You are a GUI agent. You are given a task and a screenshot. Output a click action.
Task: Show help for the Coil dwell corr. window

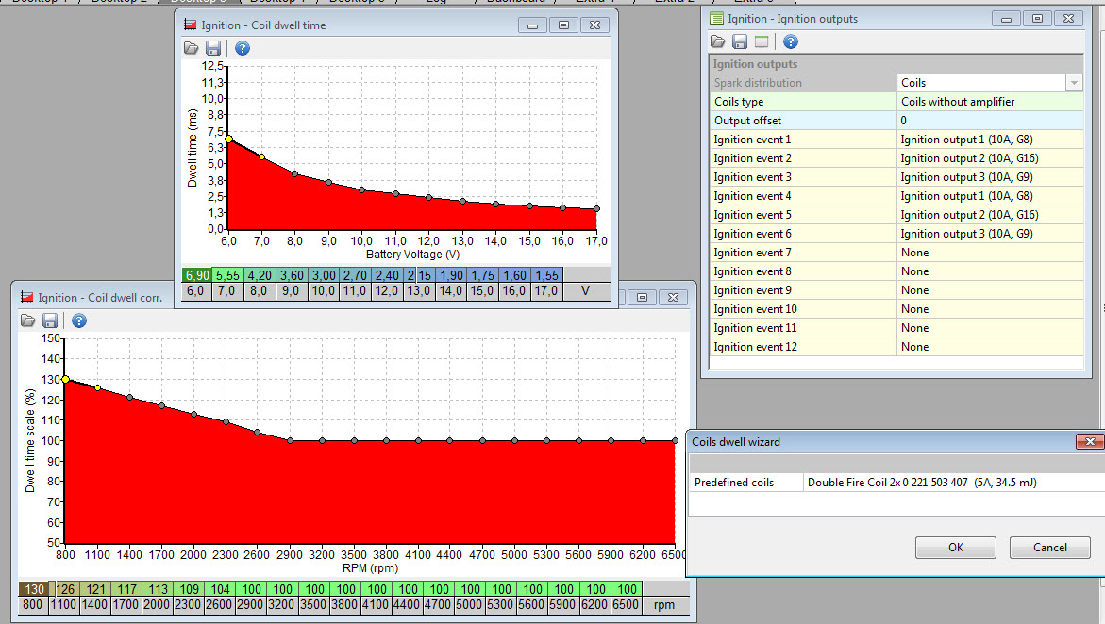coord(79,320)
